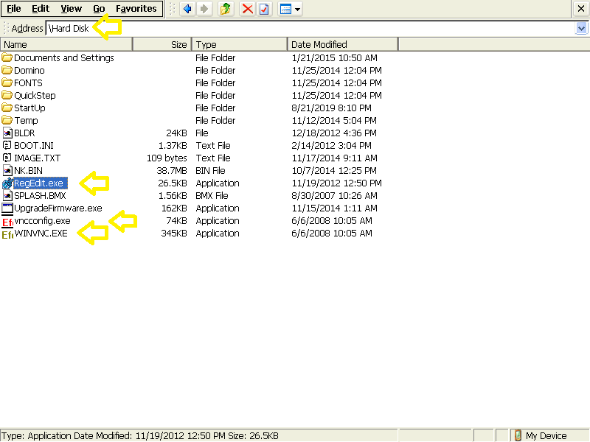Select the 'FONTS' file name
Image resolution: width=590 pixels, height=442 pixels.
(x=28, y=83)
